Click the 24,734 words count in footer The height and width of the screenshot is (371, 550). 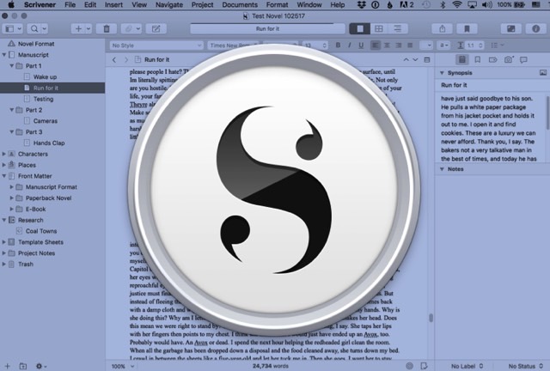270,366
